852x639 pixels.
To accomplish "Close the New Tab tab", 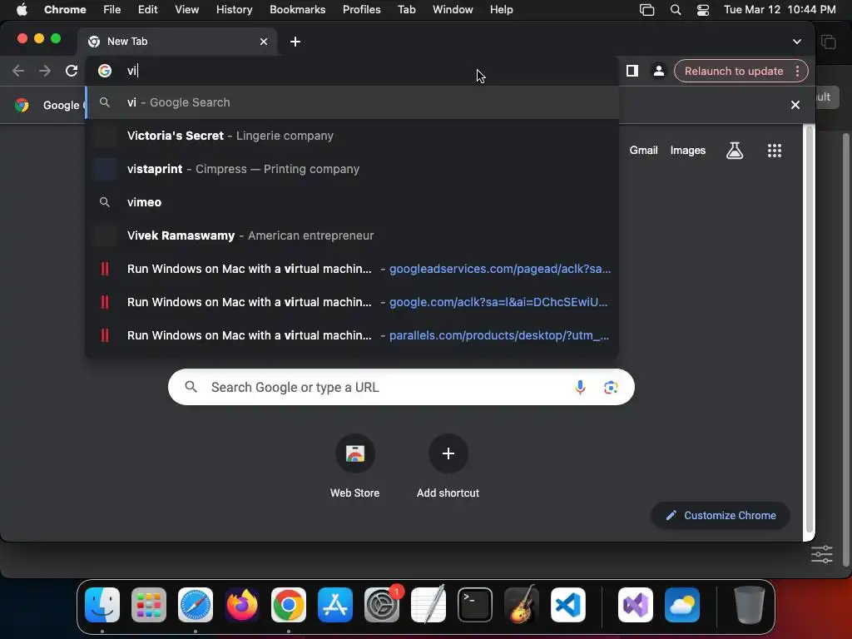I will [264, 42].
